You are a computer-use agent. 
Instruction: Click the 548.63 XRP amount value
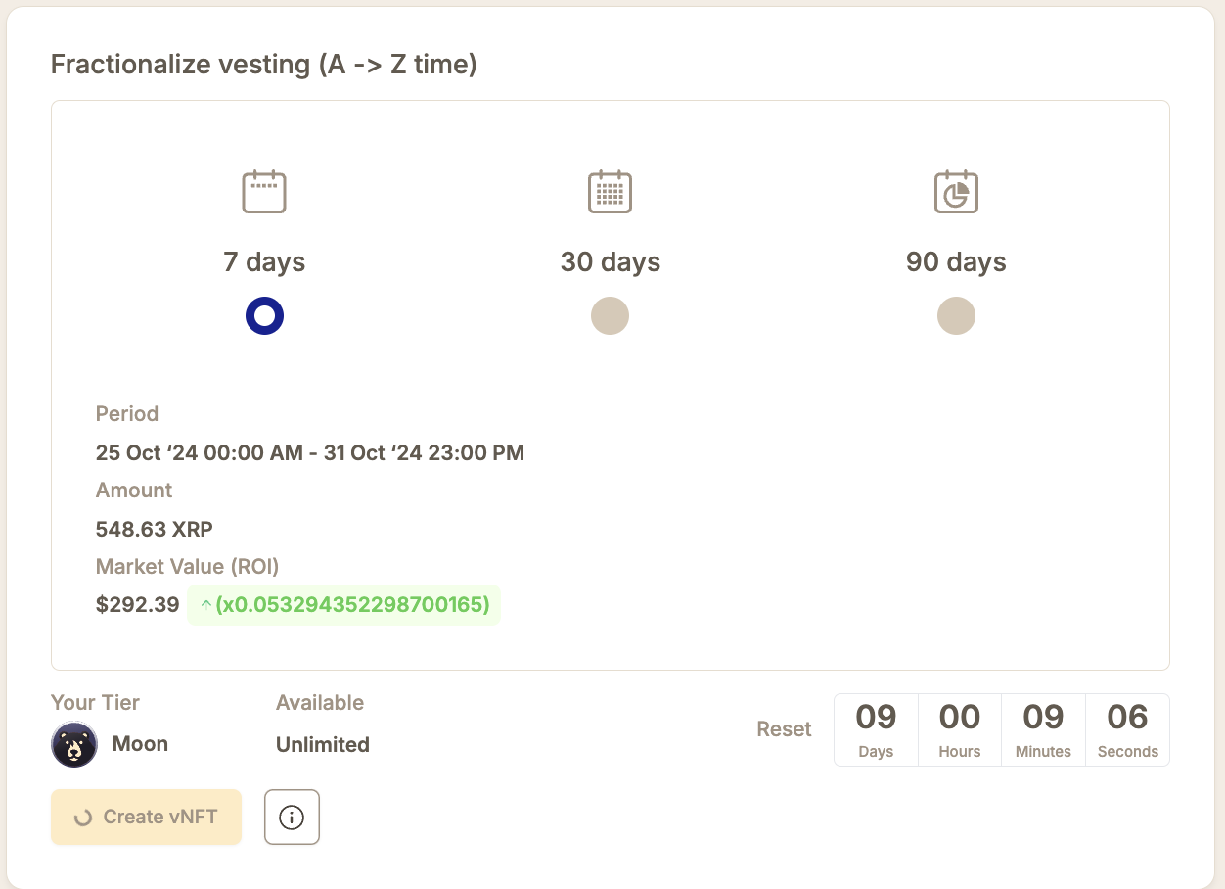click(154, 529)
